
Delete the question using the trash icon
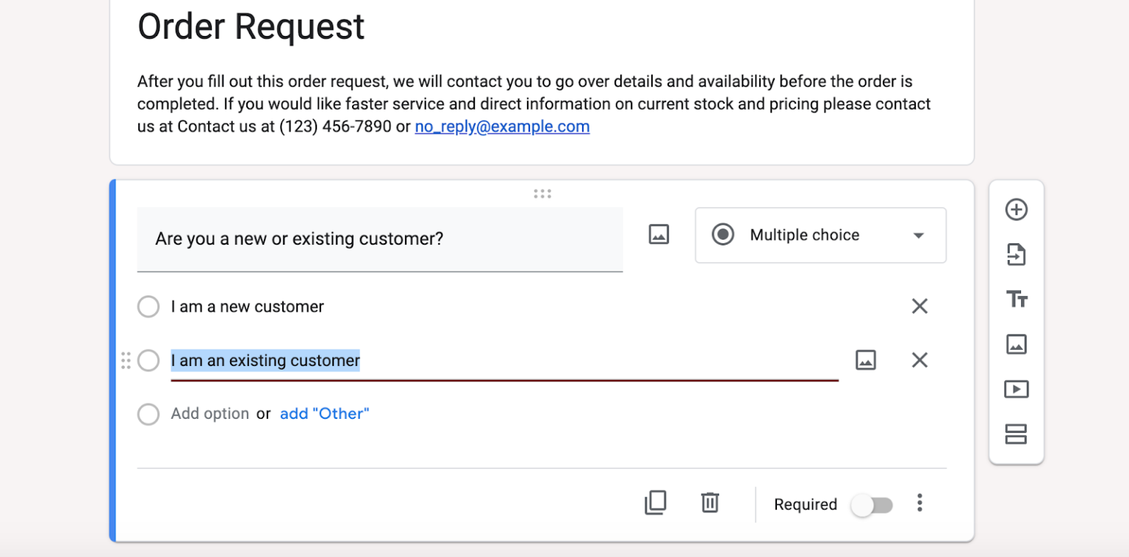click(x=709, y=503)
